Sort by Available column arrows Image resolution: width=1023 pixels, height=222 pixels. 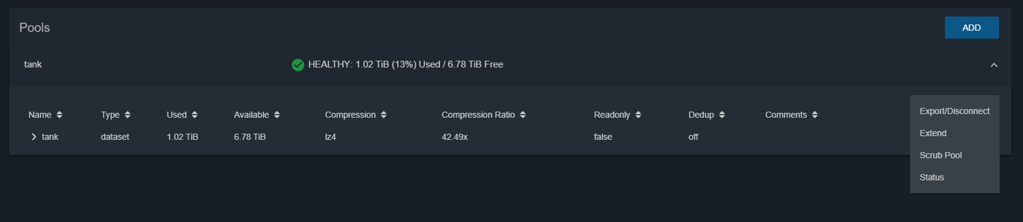pos(277,115)
